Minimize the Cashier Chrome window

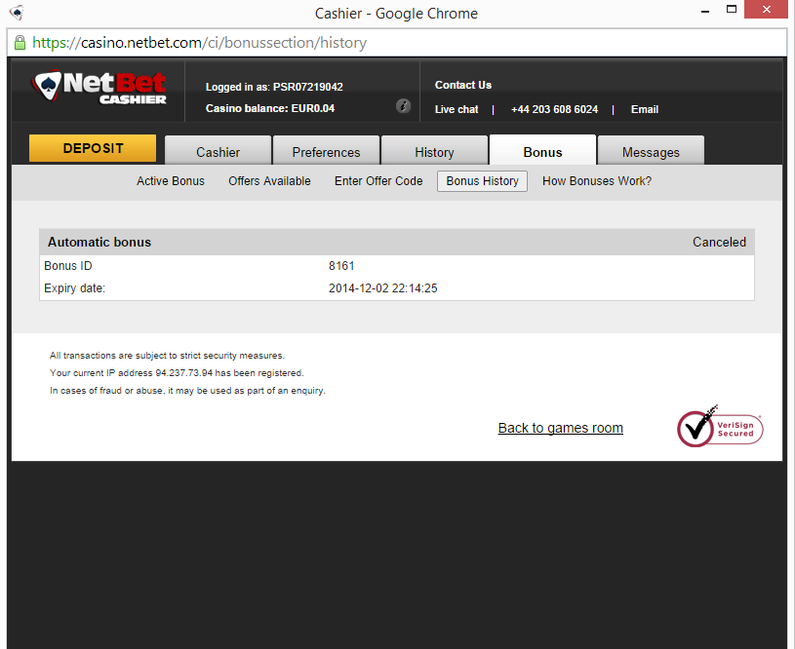704,11
